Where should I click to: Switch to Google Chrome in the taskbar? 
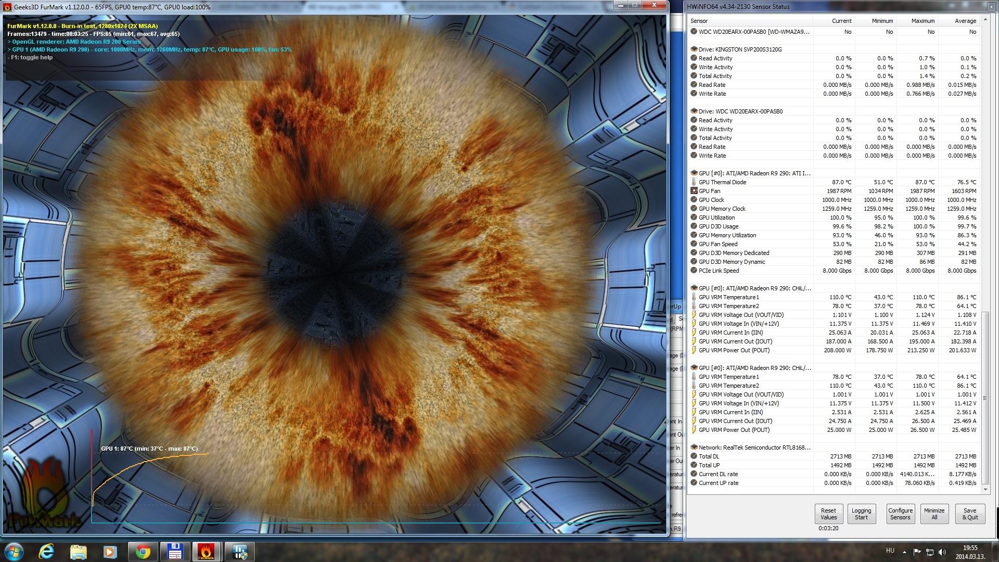click(x=143, y=552)
